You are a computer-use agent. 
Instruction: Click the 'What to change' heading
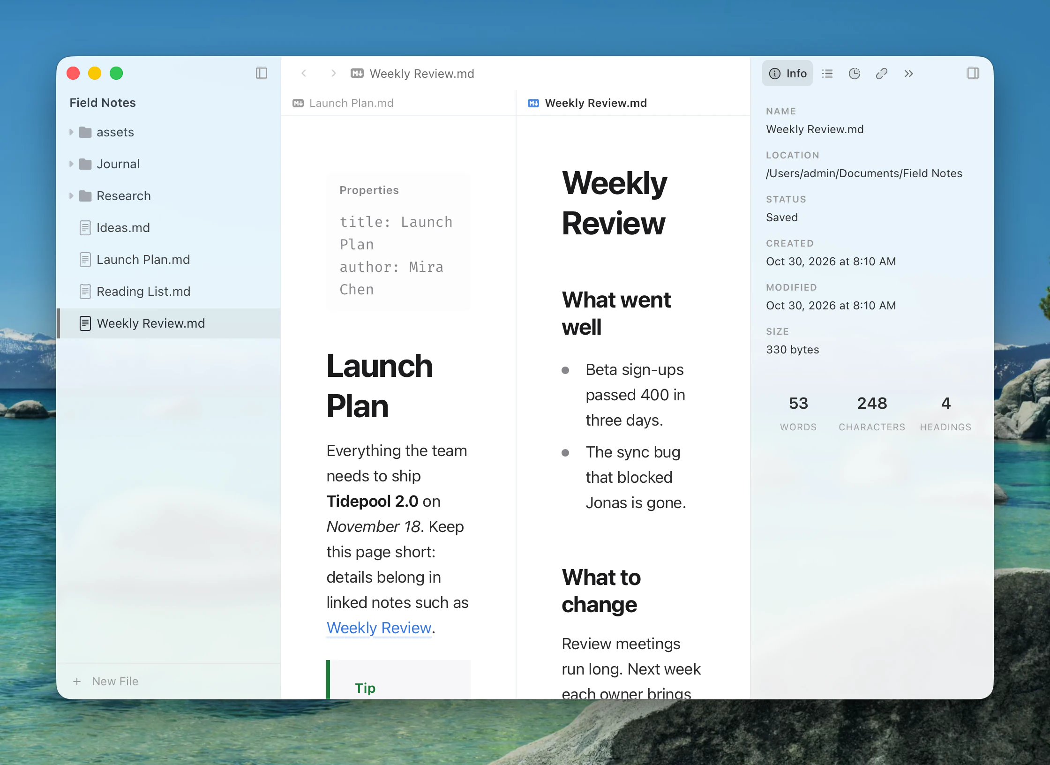(601, 591)
